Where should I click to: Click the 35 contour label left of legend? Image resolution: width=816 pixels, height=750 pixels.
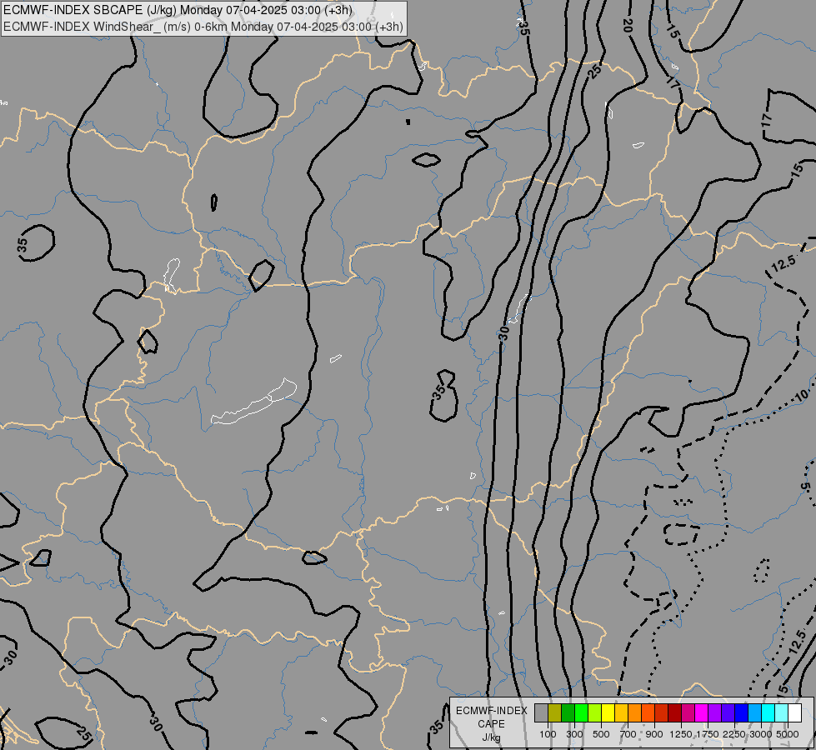tap(437, 727)
